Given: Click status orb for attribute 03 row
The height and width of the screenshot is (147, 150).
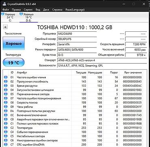Looking at the screenshot, I should (x=6, y=86).
